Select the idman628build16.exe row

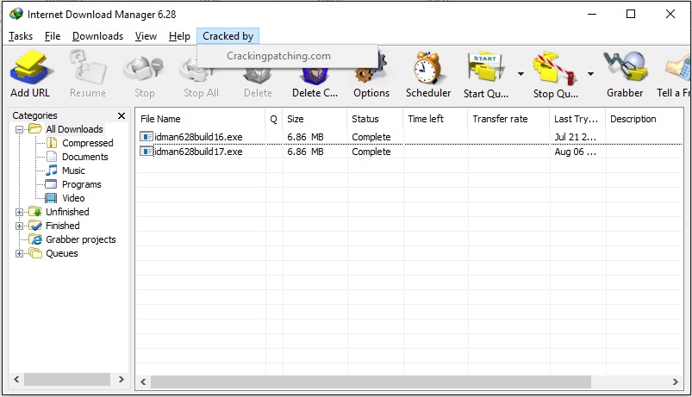[408, 137]
